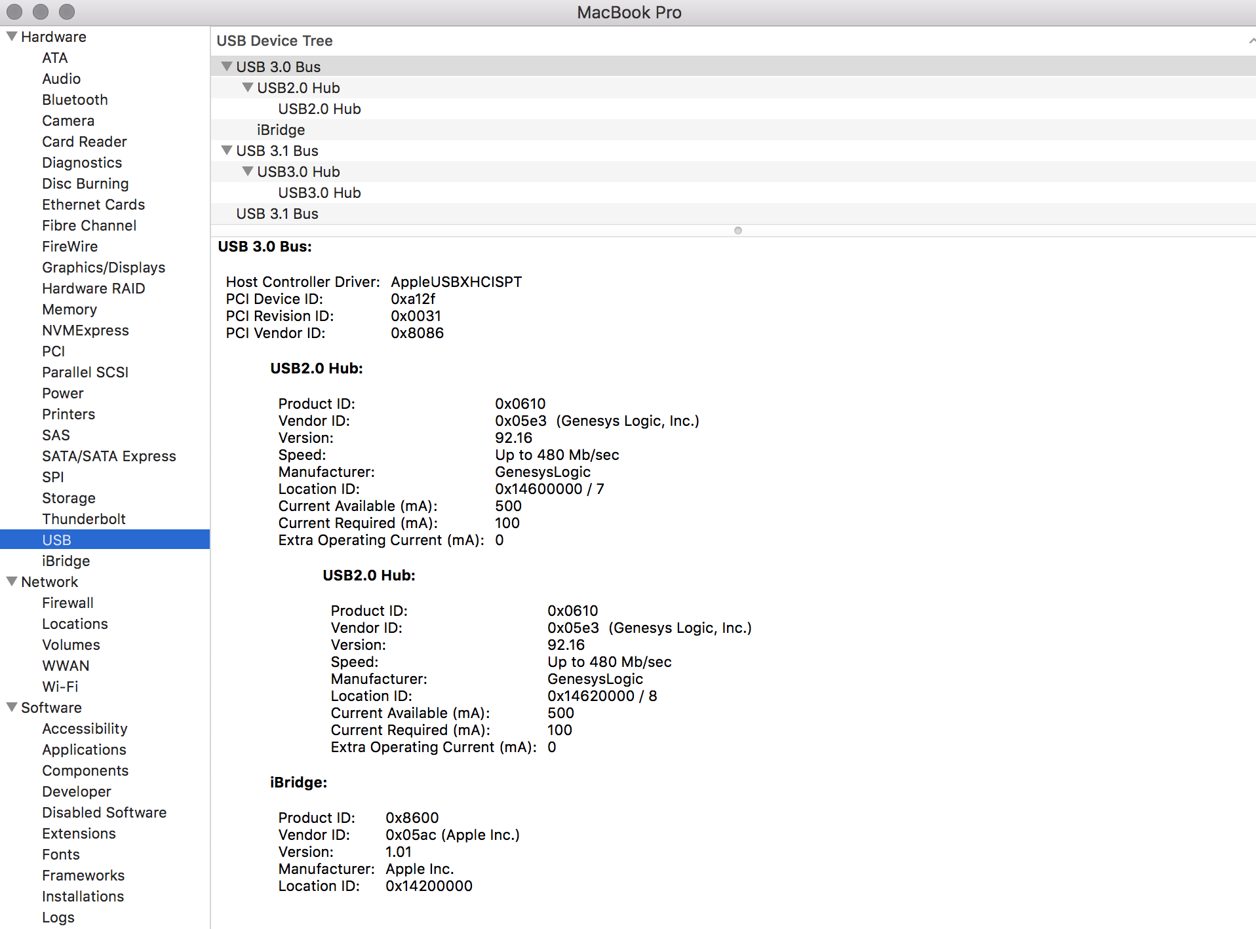
Task: Open WWAN network info
Action: tap(66, 666)
